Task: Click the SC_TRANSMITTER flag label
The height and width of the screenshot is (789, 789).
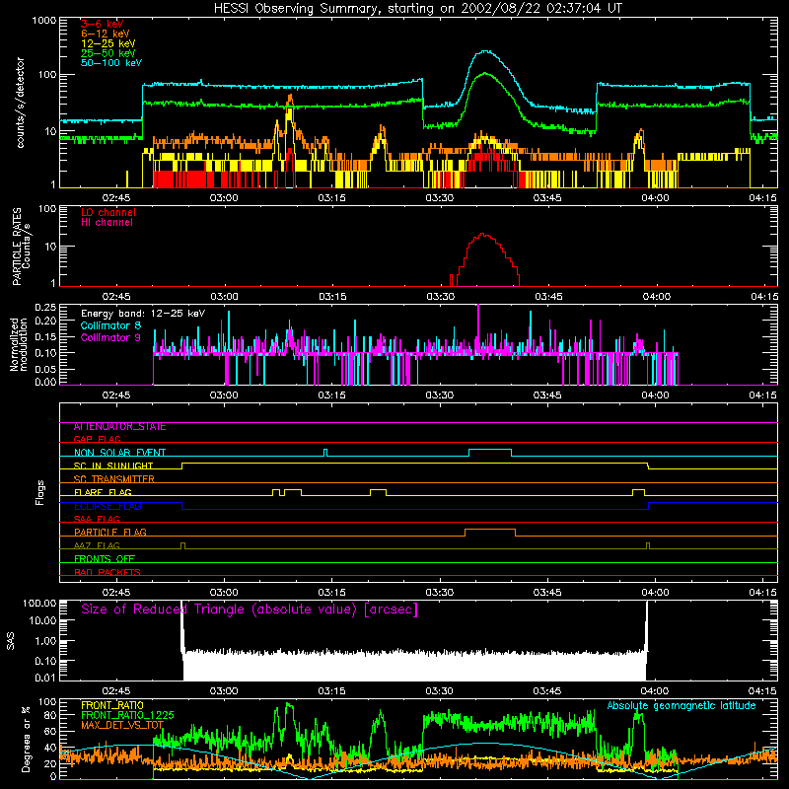Action: 114,479
